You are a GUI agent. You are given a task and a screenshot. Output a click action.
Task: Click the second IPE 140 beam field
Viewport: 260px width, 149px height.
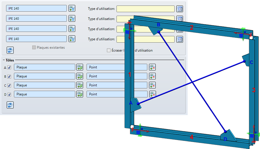(x=37, y=19)
